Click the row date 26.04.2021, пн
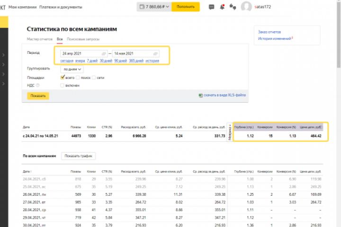The image size is (341, 227). (x=35, y=194)
